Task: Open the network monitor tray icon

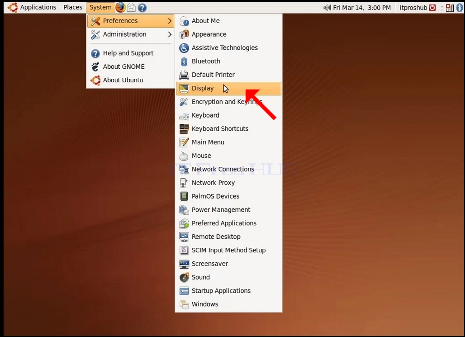Action: coord(450,7)
